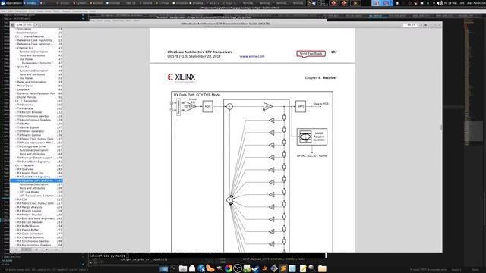Click the show desktop icon in the dock
This screenshot has height=273, width=486.
click(164, 268)
